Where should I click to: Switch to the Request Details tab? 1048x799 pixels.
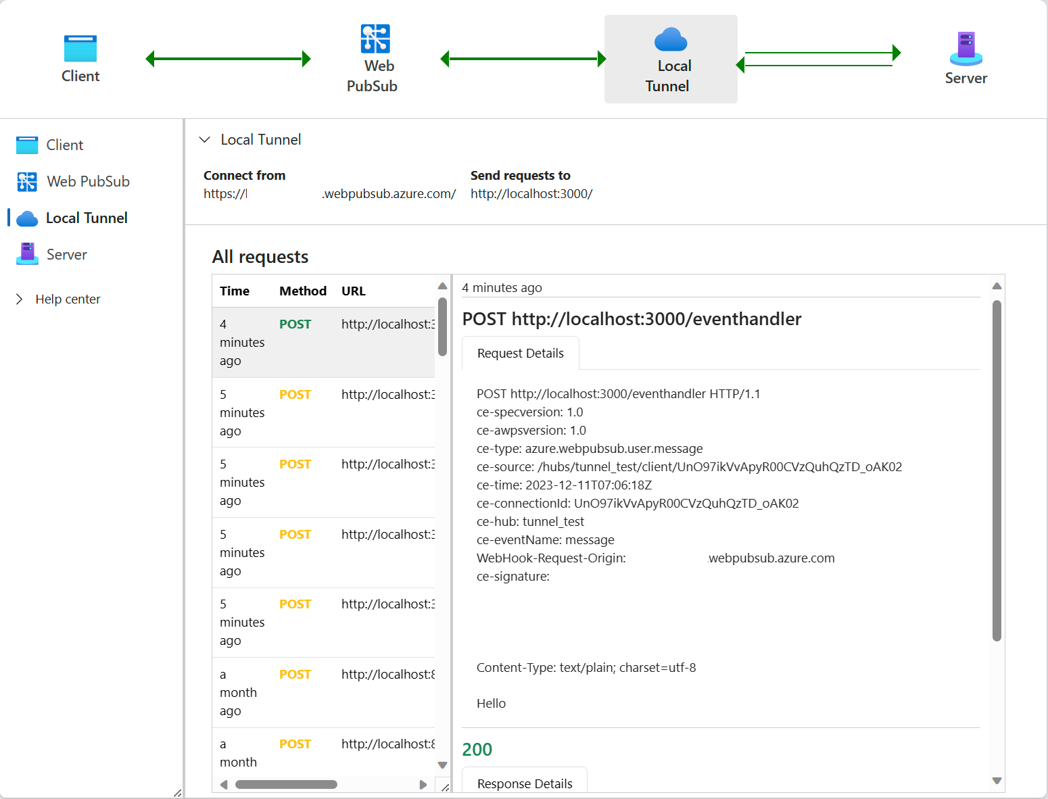pos(520,353)
